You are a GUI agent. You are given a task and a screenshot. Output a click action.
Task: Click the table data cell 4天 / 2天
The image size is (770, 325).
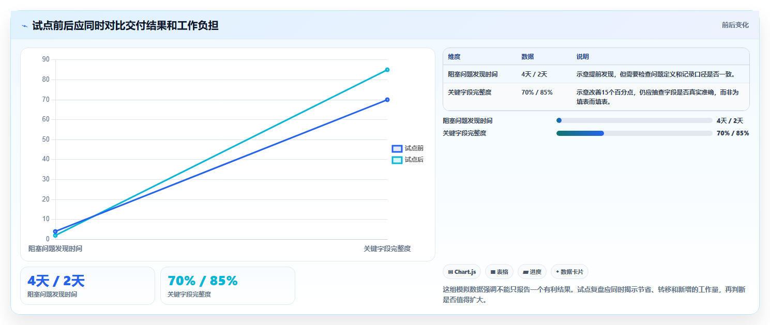tap(534, 74)
